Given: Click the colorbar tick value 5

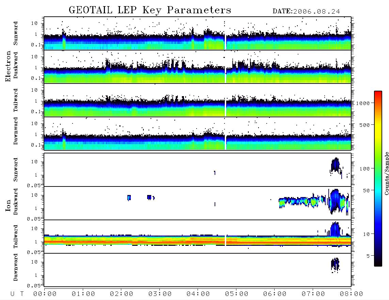Looking at the screenshot, I should [368, 256].
